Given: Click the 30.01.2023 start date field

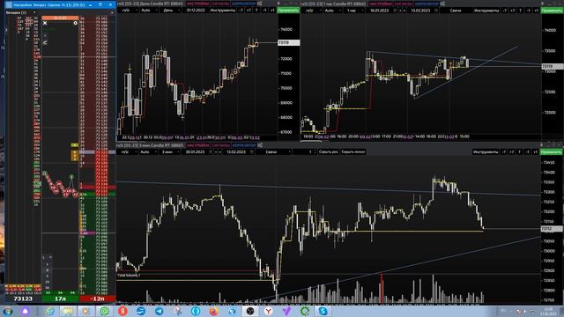Looking at the screenshot, I should point(196,152).
